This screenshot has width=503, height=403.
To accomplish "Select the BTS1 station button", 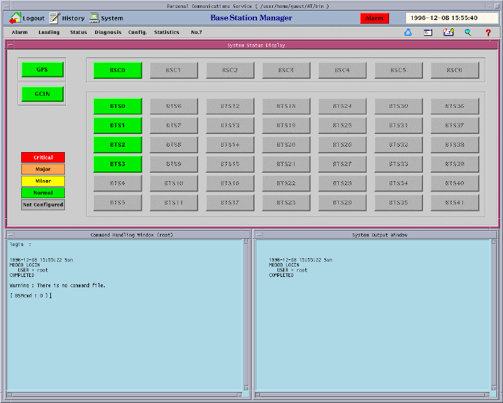I will tap(118, 125).
